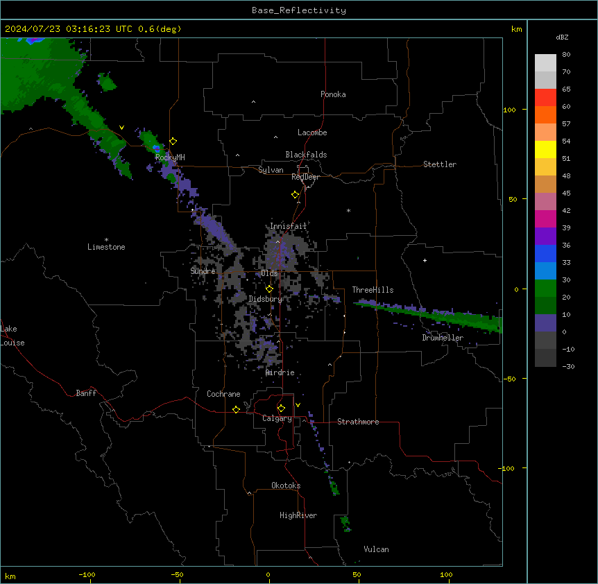
Task: Click the yellow diamond marker south of RedDeer
Action: (296, 195)
